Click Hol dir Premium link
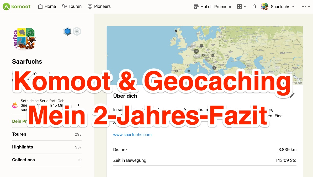Viewport: 313px width, 177px height. (216, 7)
